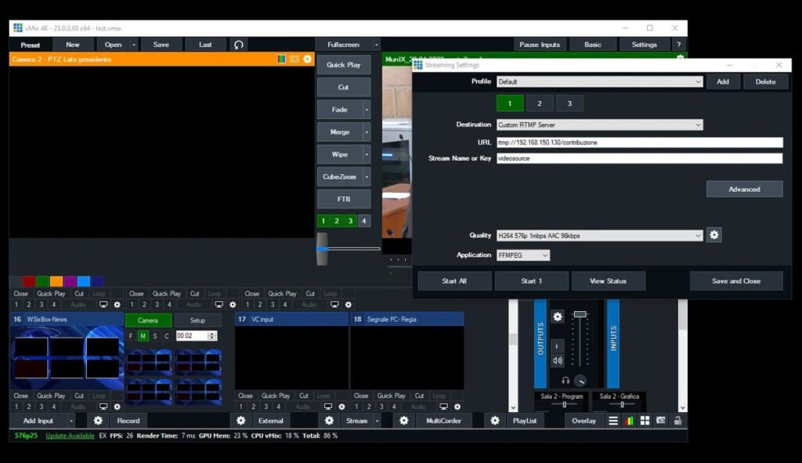Click the info 'i' button in audio mixer
Image resolution: width=802 pixels, height=463 pixels.
click(558, 345)
